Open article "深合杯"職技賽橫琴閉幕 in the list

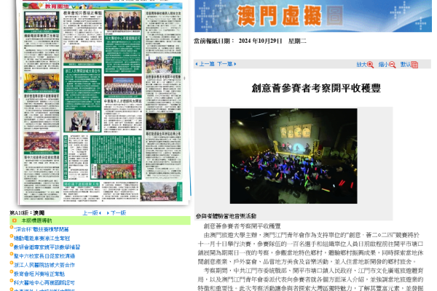pyautogui.click(x=42, y=230)
